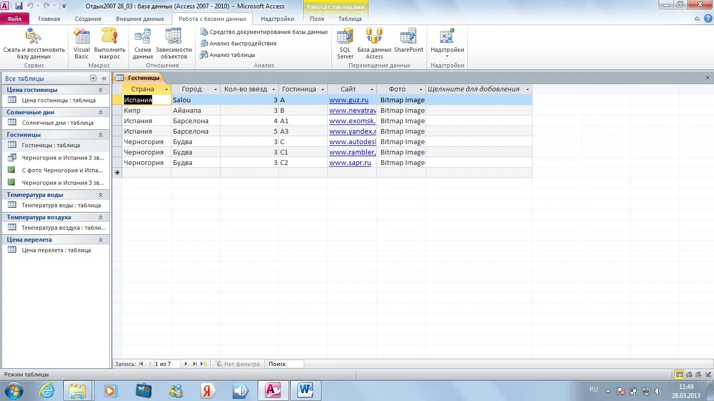Image resolution: width=714 pixels, height=401 pixels.
Task: Switch to the Поля ribbon tab
Action: click(317, 19)
